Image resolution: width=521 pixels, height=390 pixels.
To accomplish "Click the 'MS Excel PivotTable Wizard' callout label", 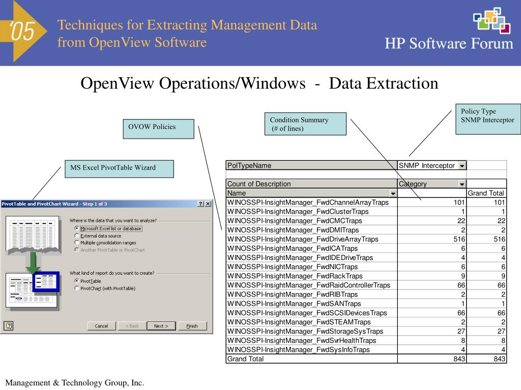I will click(x=119, y=169).
